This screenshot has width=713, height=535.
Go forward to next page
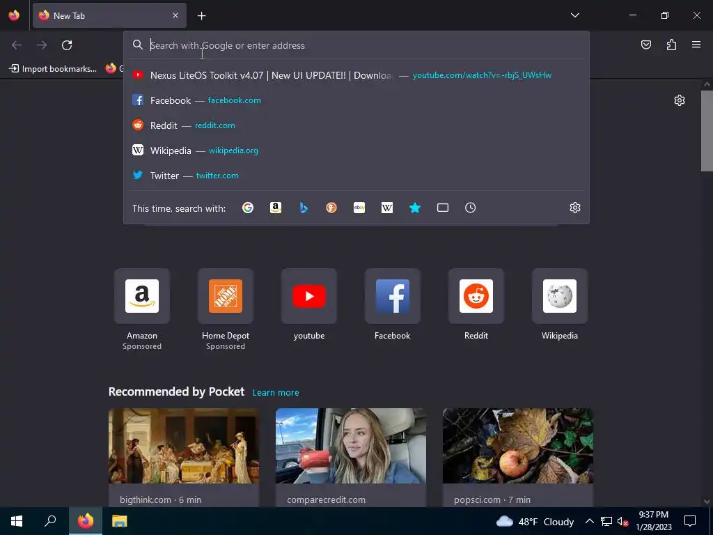click(x=42, y=45)
